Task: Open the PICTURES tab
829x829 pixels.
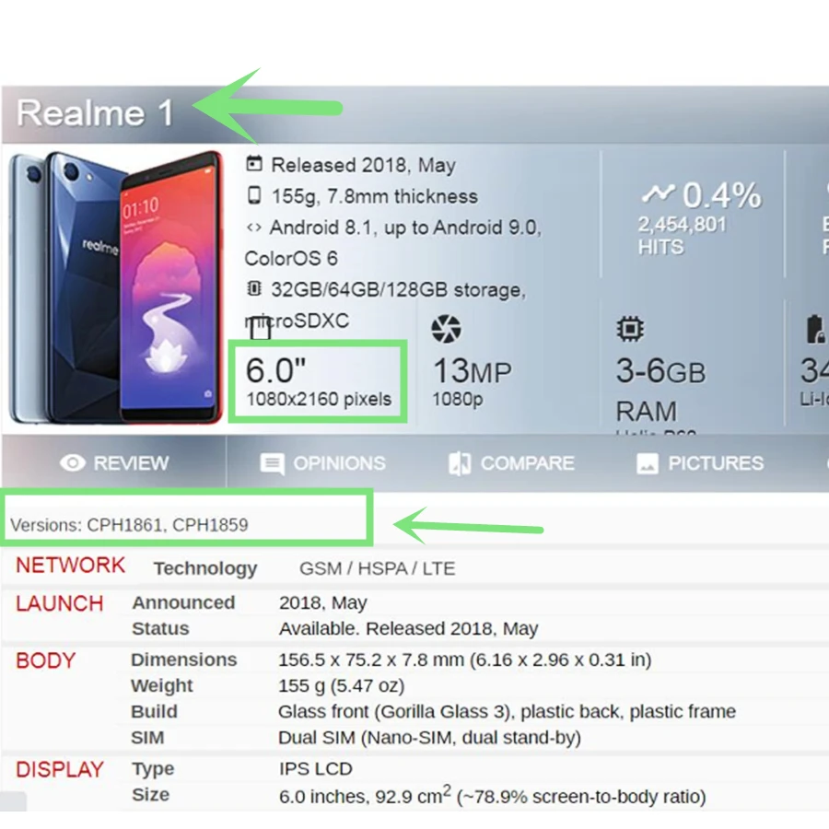Action: pos(700,463)
